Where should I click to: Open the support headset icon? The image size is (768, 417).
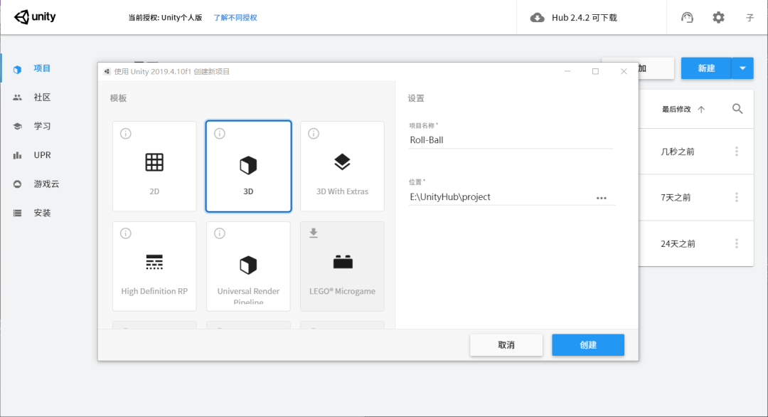687,18
